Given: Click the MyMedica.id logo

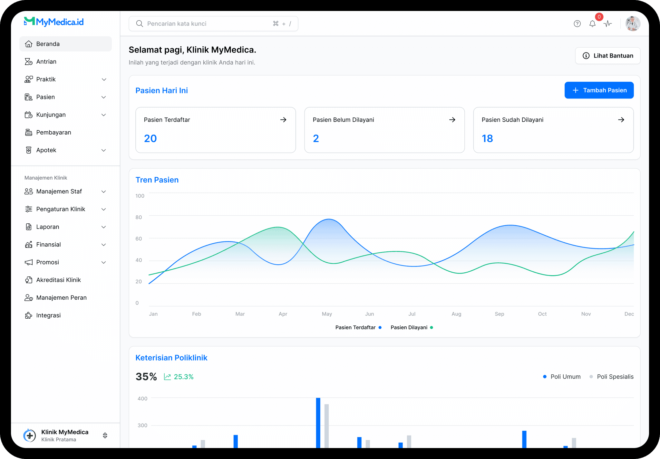Looking at the screenshot, I should (54, 22).
